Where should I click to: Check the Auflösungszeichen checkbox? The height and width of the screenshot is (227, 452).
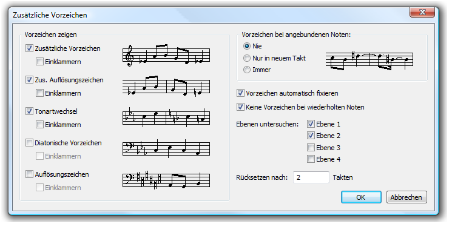coord(29,174)
